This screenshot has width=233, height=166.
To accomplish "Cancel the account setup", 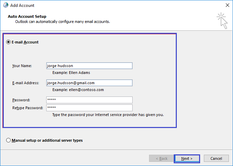I will (x=216, y=158).
